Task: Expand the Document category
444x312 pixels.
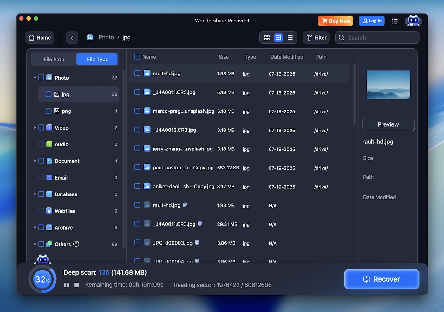Action: [x=35, y=161]
